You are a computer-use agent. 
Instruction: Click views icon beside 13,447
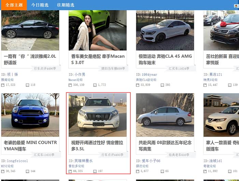205,85
